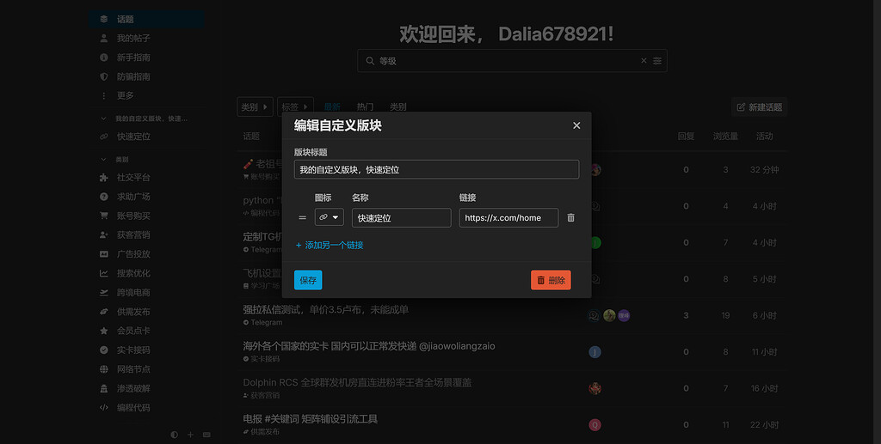The height and width of the screenshot is (444, 881).
Task: Delete the 快速定位 link row
Action: coord(571,217)
